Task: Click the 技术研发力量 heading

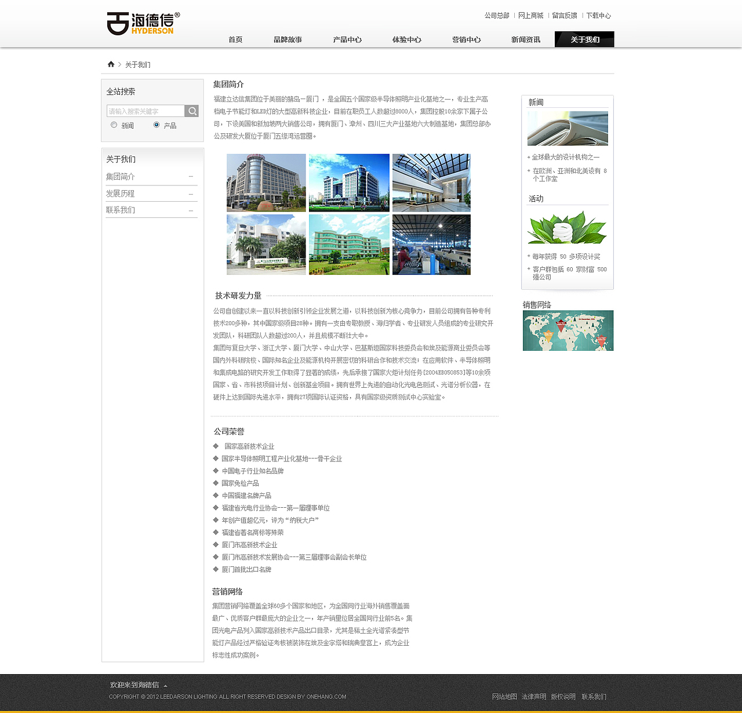Action: point(238,296)
